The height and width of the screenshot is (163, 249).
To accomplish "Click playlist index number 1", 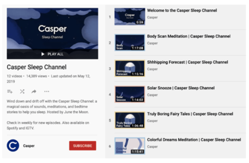I will 110,17.
